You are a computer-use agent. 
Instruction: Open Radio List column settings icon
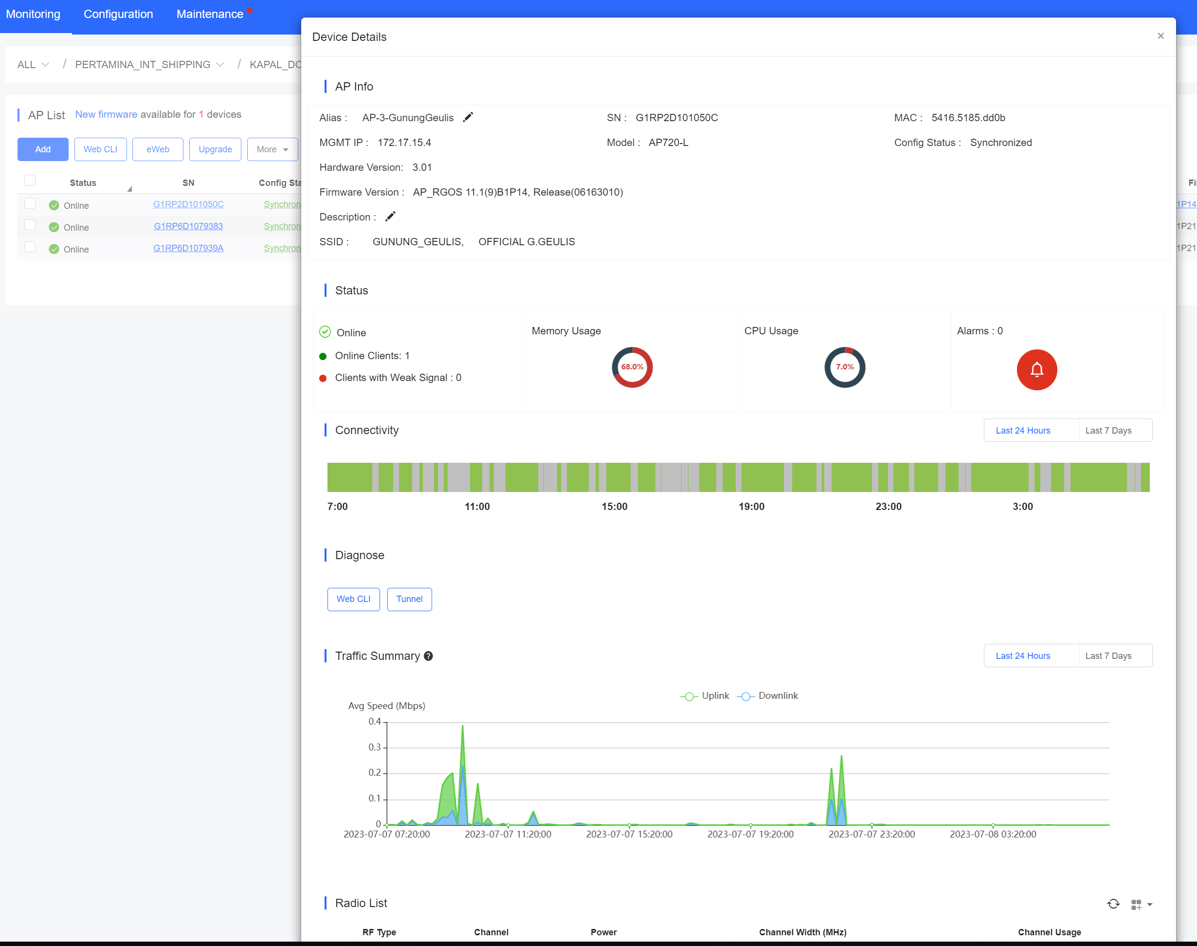(x=1141, y=904)
